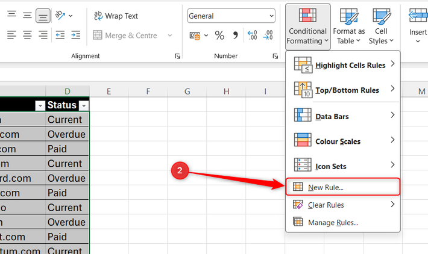The image size is (428, 254).
Task: Expand the Accounting format dropdown arrow
Action: 206,36
